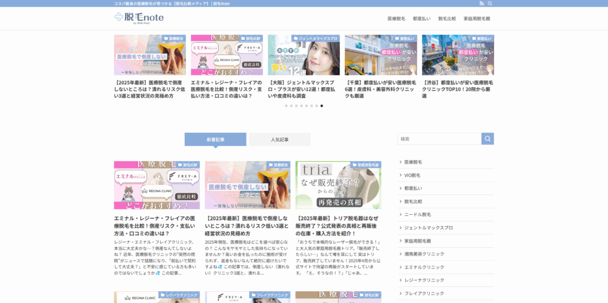
Task: Open the 家庭用脱毛器 navigation menu item
Action: coord(477,18)
